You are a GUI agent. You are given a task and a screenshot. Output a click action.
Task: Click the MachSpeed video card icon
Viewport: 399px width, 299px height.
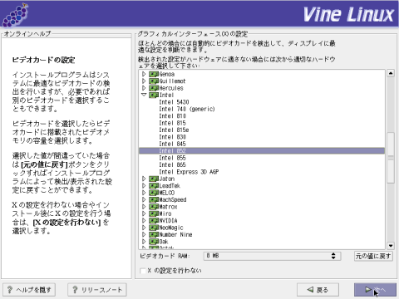click(x=154, y=199)
